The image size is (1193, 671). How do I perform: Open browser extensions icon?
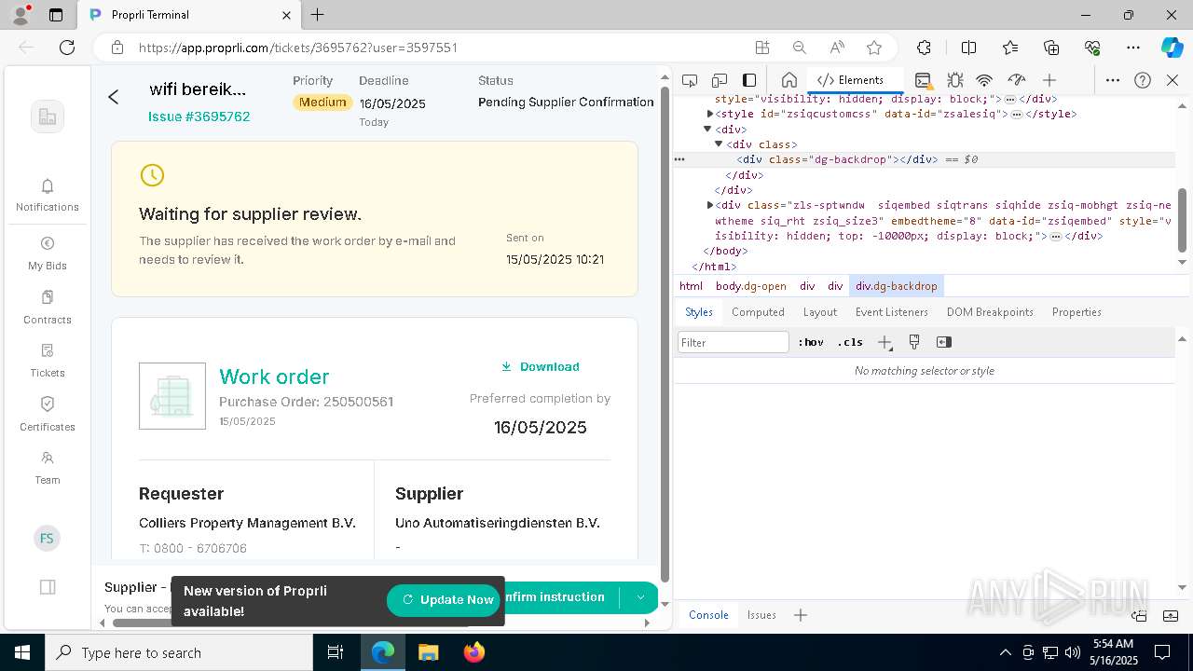point(924,48)
